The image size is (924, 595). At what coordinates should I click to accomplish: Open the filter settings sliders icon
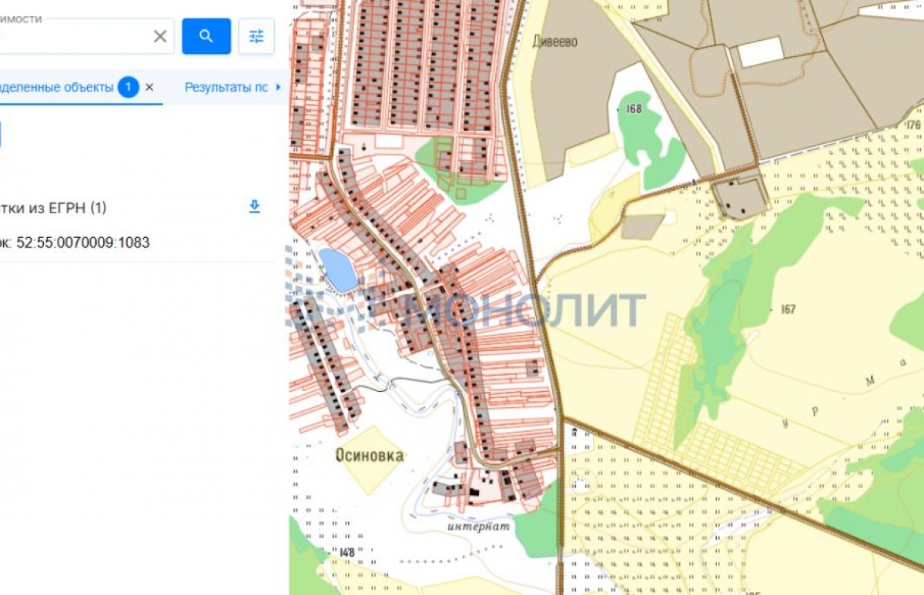[x=256, y=36]
